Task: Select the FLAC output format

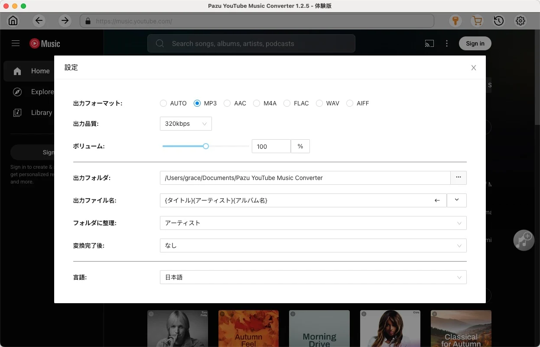Action: [x=287, y=103]
